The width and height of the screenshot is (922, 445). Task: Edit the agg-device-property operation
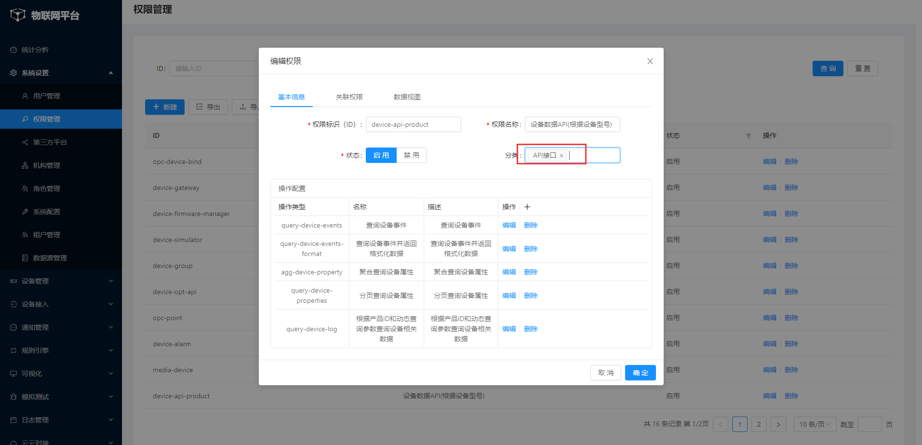click(x=509, y=272)
